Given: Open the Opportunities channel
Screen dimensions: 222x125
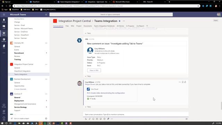Looking at the screenshot, I should tap(19, 86).
